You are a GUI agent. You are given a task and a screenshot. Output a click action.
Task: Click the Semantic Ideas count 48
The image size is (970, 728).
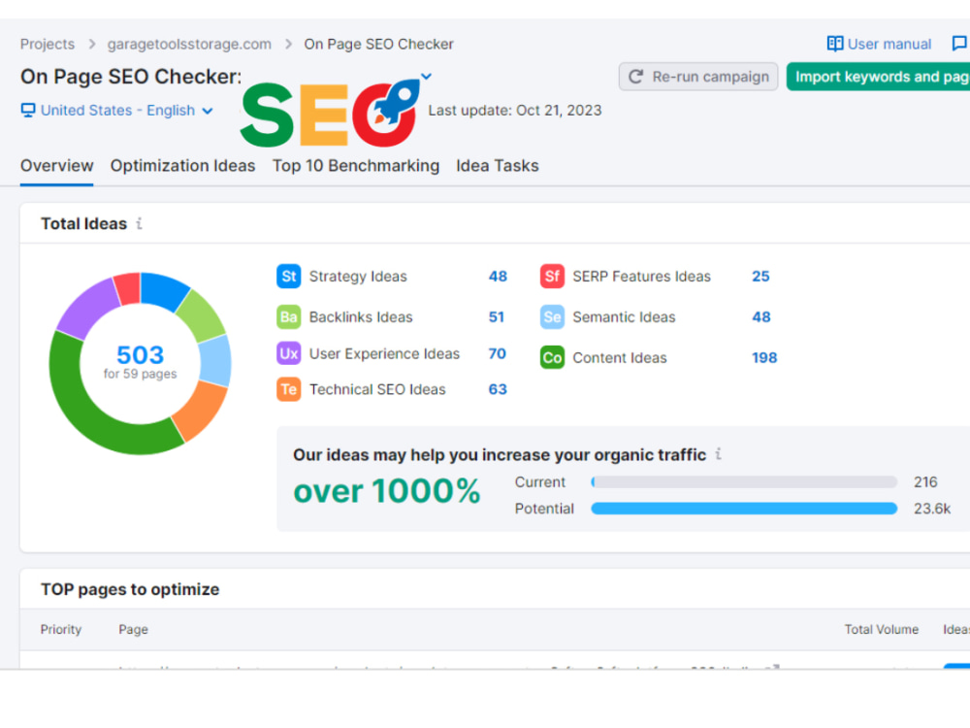tap(761, 317)
